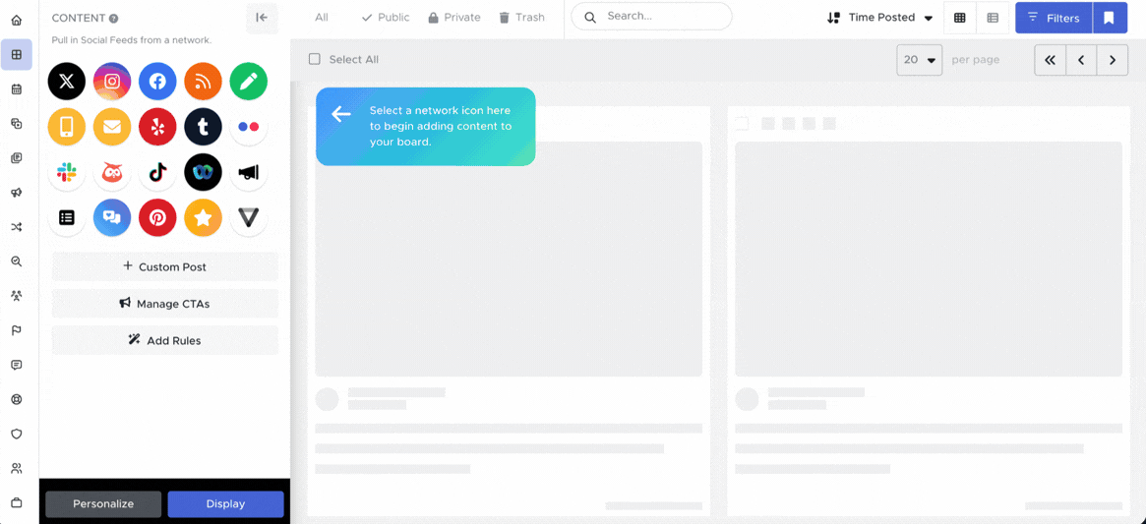Screen dimensions: 1146x524
Task: Click into the Search field
Action: click(651, 16)
